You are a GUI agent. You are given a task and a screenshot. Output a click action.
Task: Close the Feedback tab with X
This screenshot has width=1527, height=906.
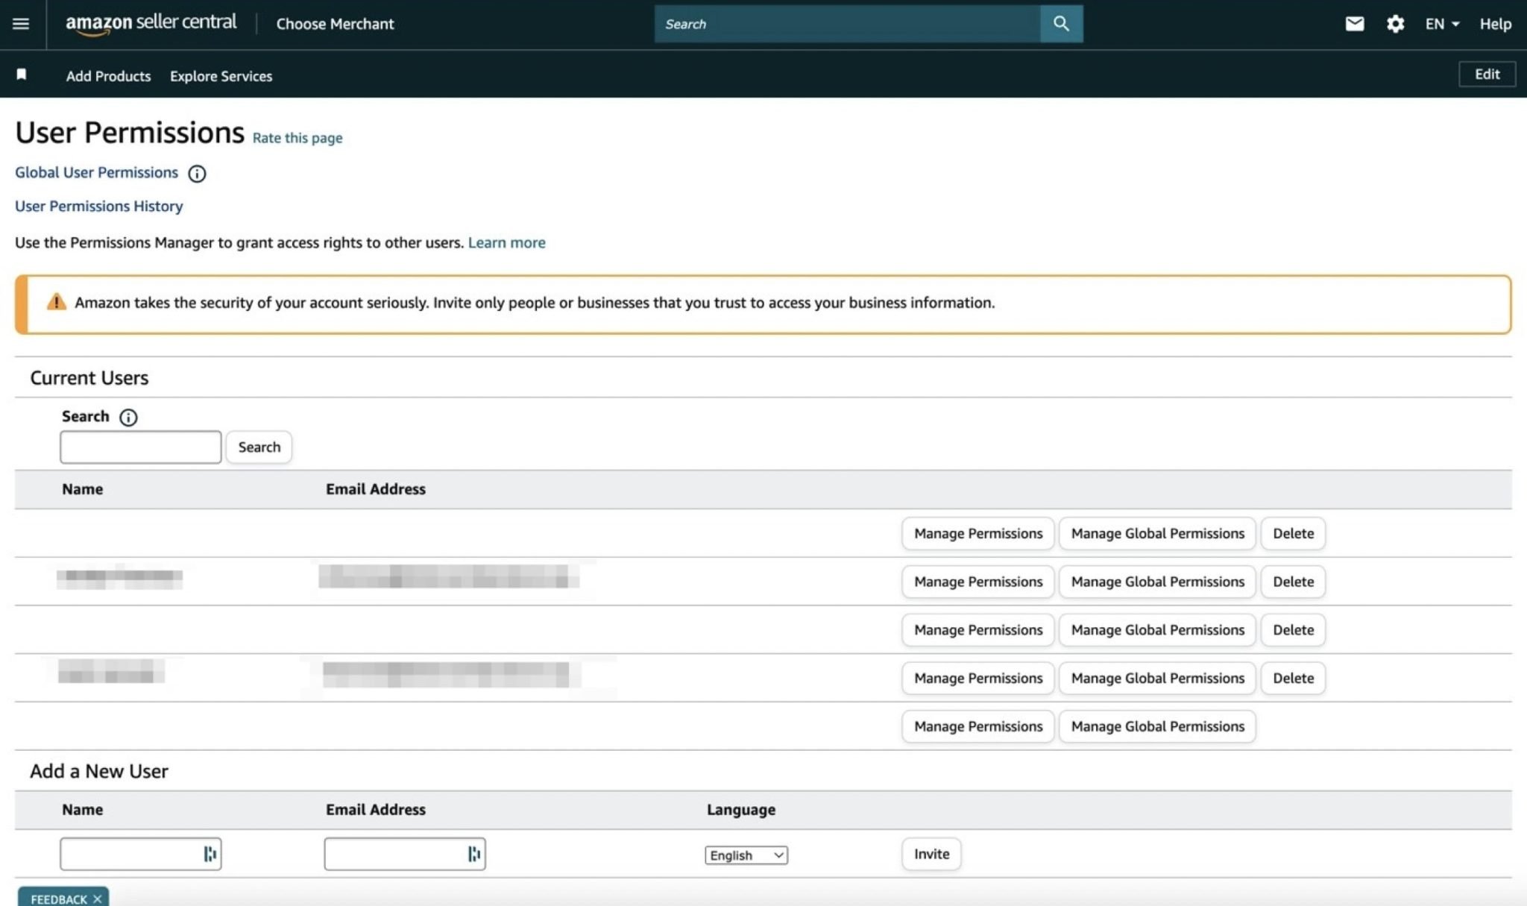point(98,899)
